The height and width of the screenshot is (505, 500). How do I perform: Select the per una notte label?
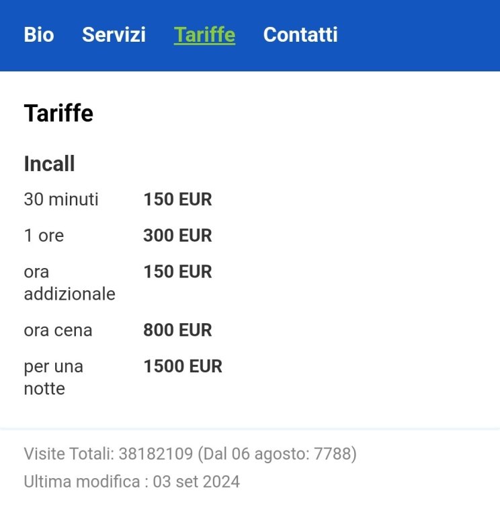point(53,378)
